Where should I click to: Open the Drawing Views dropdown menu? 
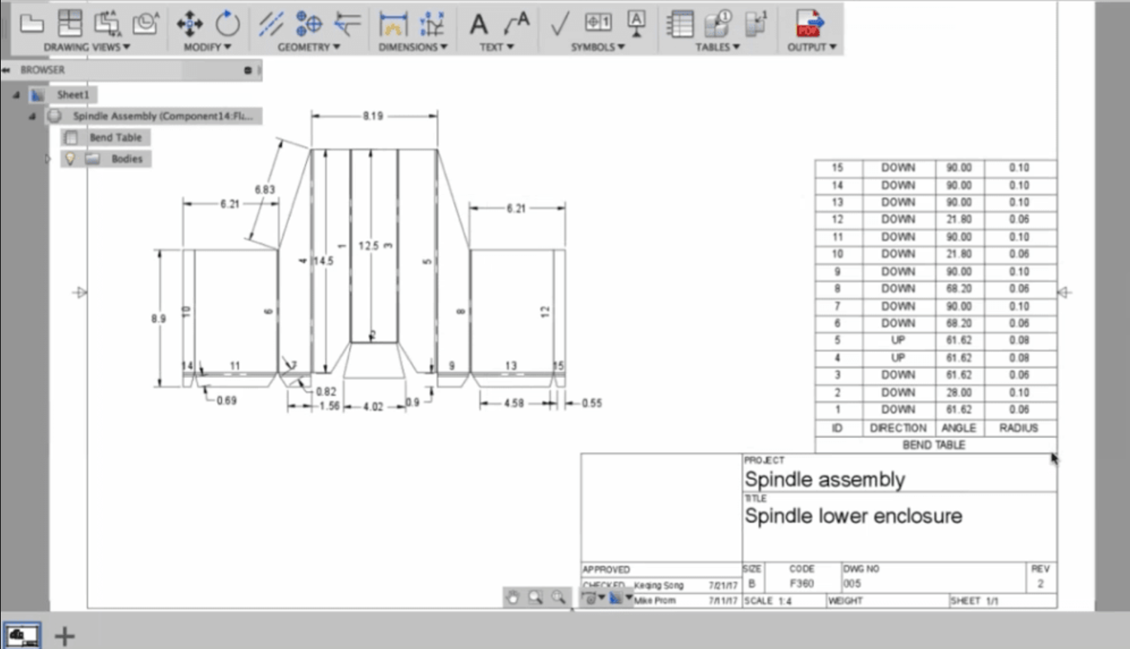[87, 47]
